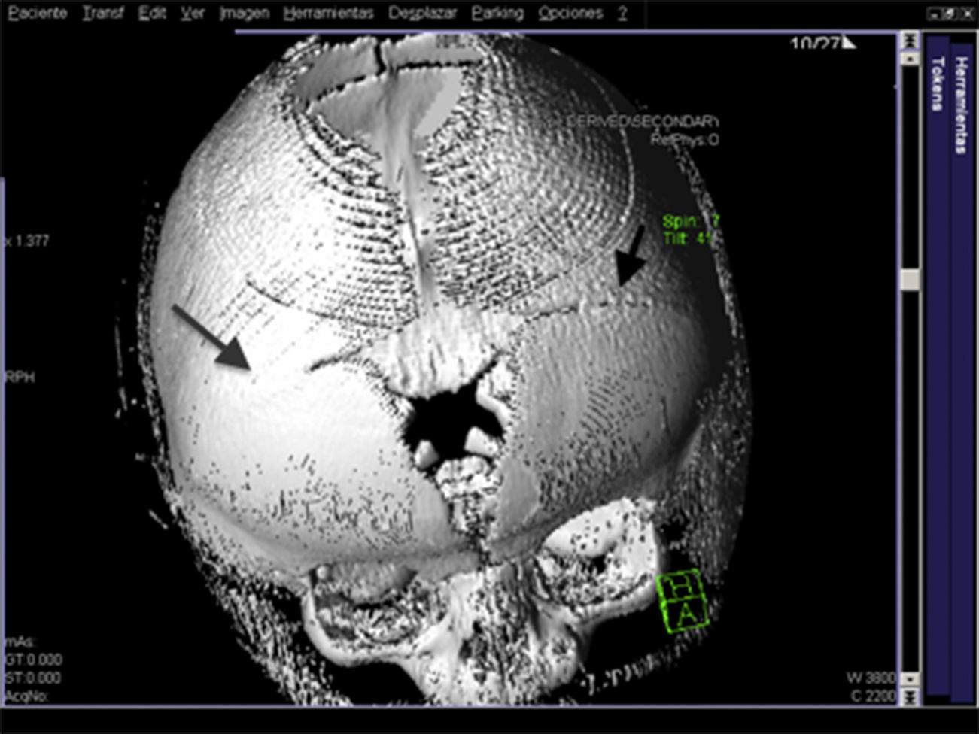The width and height of the screenshot is (979, 734).
Task: Open the Imagen menu
Action: (x=244, y=13)
